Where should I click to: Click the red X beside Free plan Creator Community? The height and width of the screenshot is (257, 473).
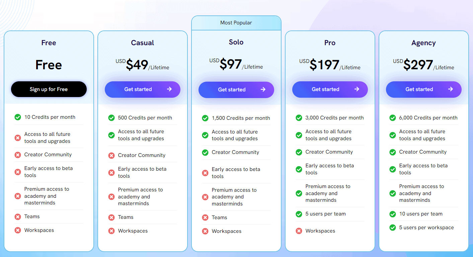tap(18, 155)
